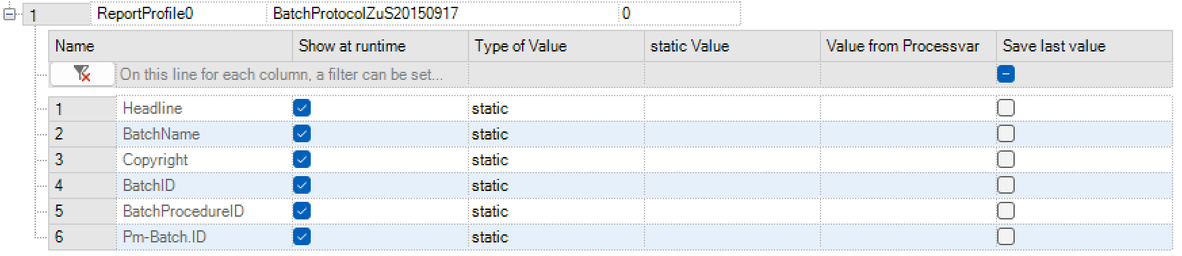Image resolution: width=1182 pixels, height=256 pixels.
Task: Select row header number 1 for Headline
Action: point(83,108)
